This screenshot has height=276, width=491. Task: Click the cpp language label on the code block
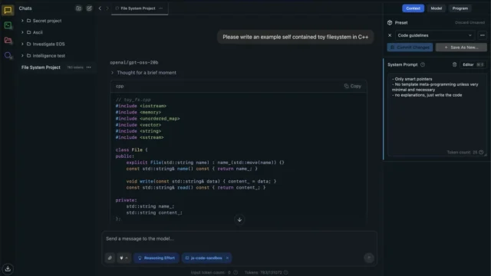pos(120,86)
